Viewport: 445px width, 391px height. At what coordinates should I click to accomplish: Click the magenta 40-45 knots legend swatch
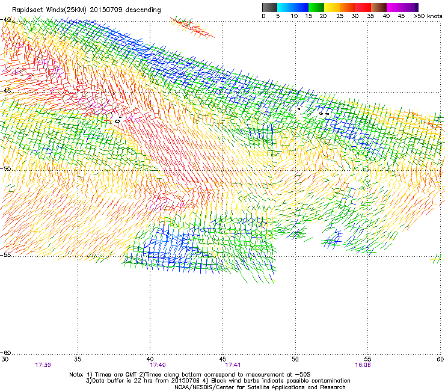point(394,7)
